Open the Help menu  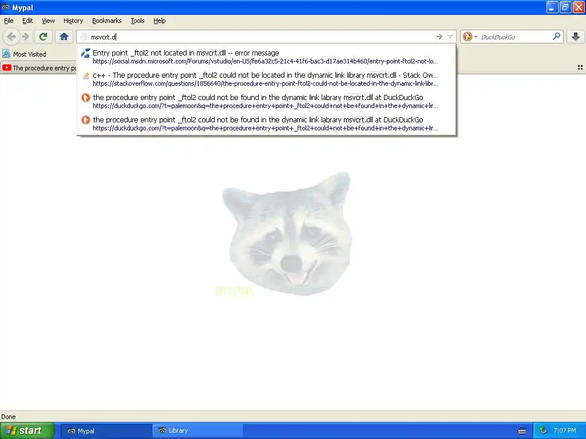coord(159,21)
